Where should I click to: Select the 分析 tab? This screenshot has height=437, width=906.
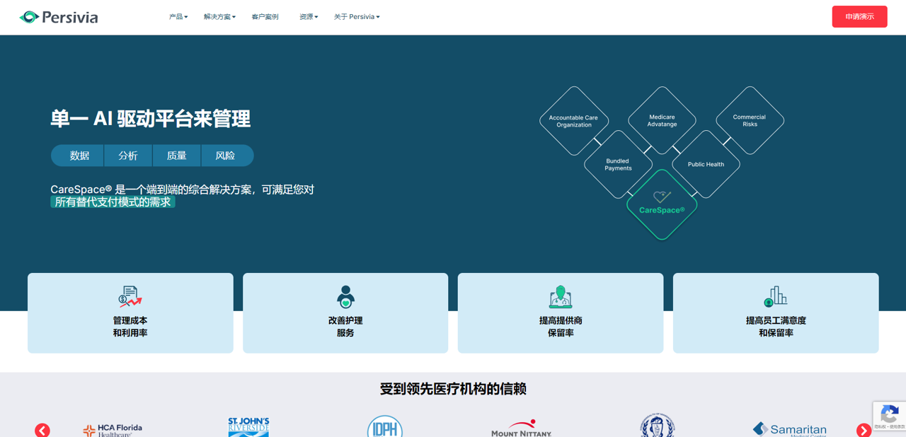point(128,156)
